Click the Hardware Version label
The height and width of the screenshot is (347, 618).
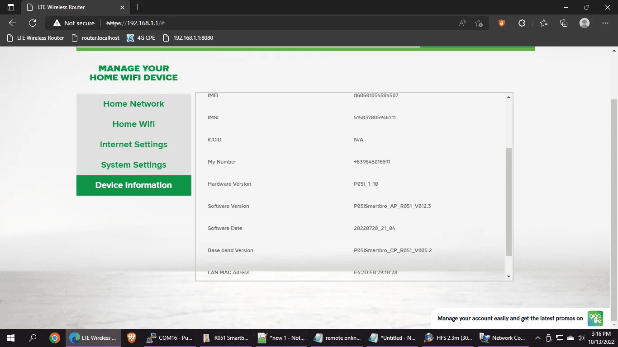229,184
